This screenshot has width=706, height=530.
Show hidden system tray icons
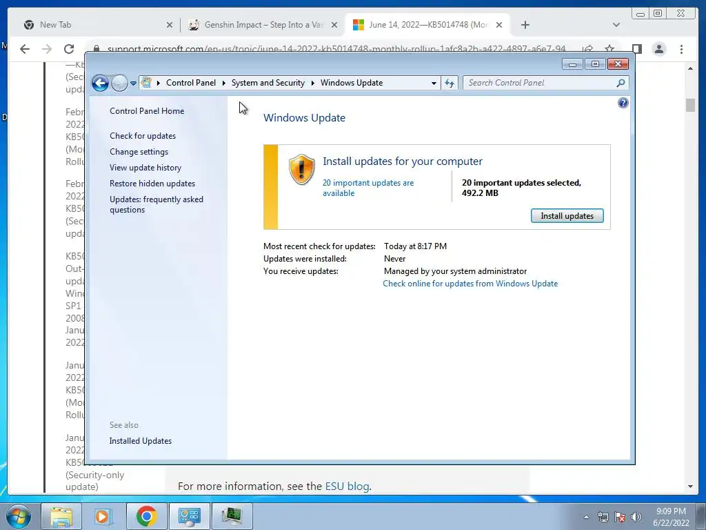pos(586,517)
